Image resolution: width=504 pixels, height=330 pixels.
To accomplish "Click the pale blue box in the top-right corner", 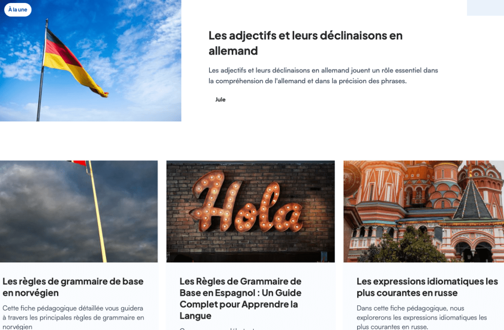I will click(x=485, y=8).
